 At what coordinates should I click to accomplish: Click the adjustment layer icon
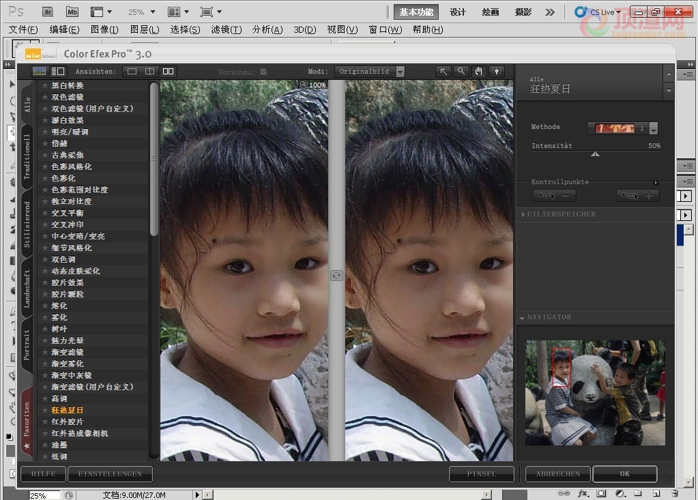tap(620, 493)
